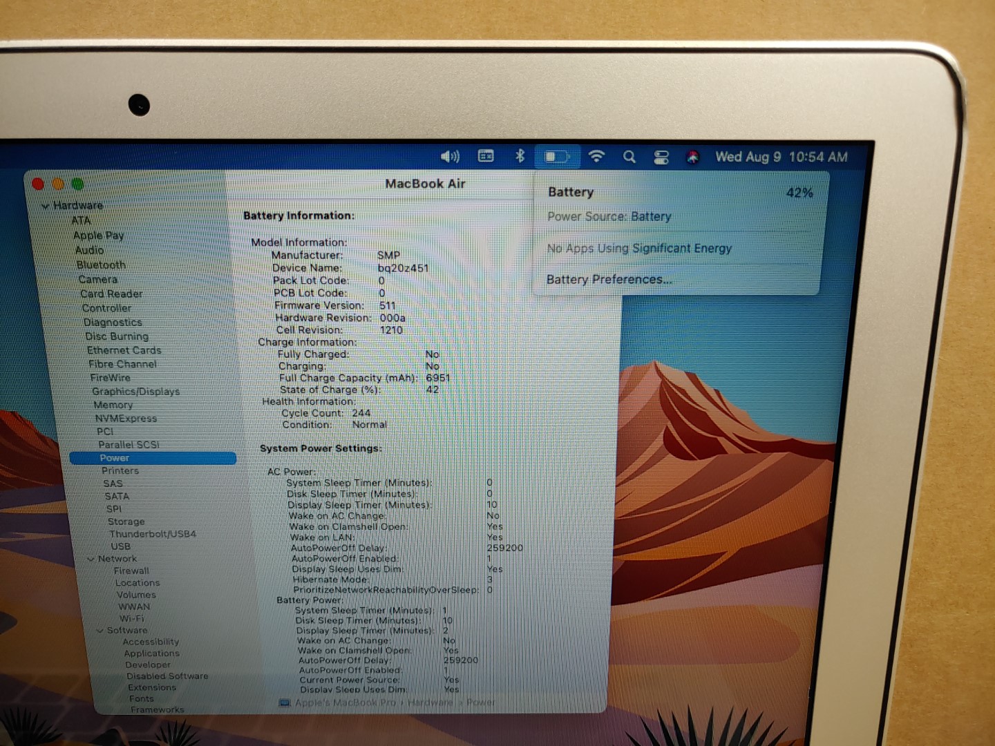
Task: Select Accessibility under Software
Action: (x=151, y=642)
